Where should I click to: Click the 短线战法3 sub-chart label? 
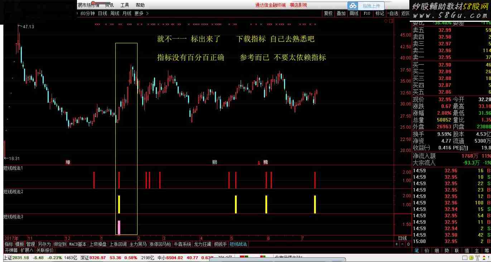point(13,216)
